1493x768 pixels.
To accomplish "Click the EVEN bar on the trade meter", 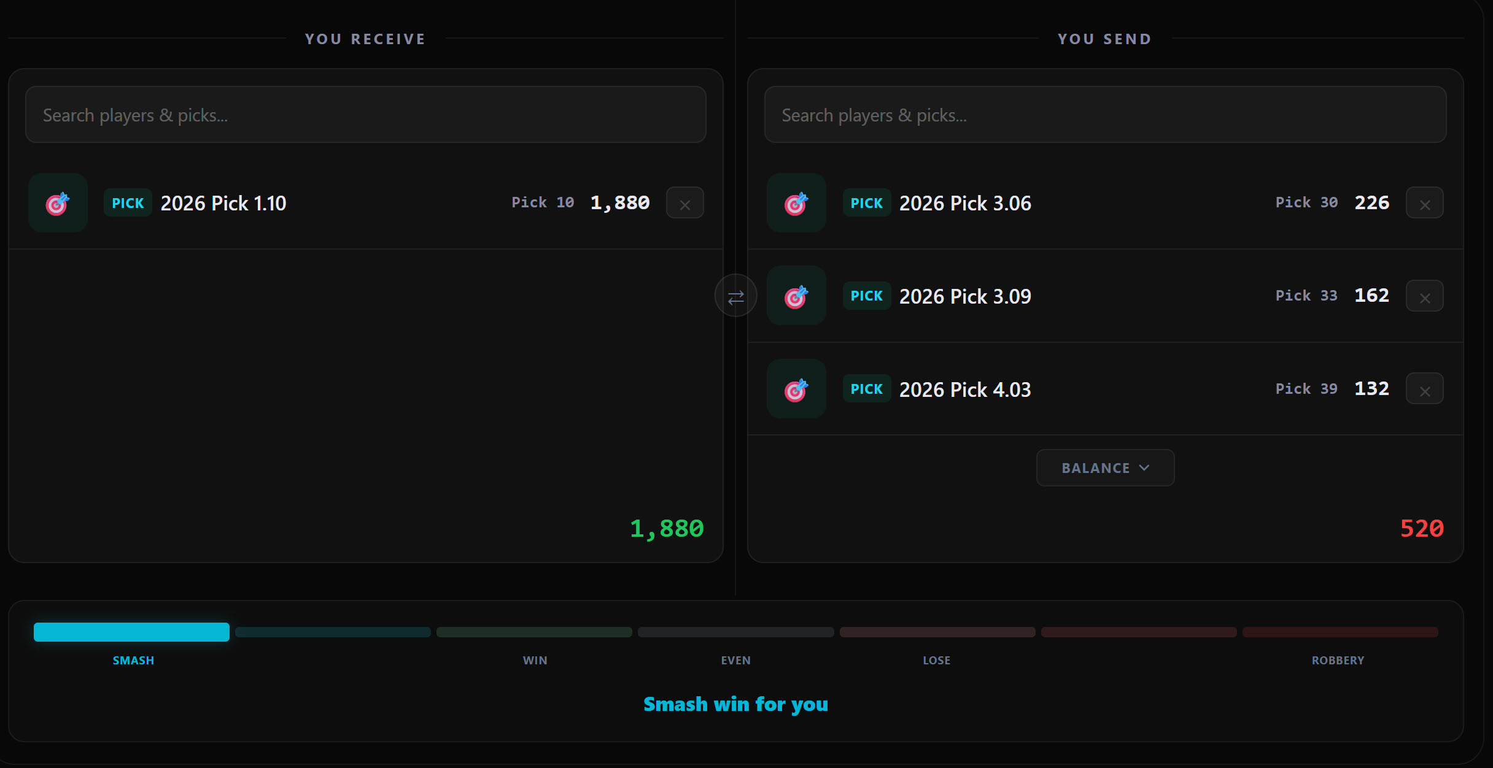I will [735, 632].
